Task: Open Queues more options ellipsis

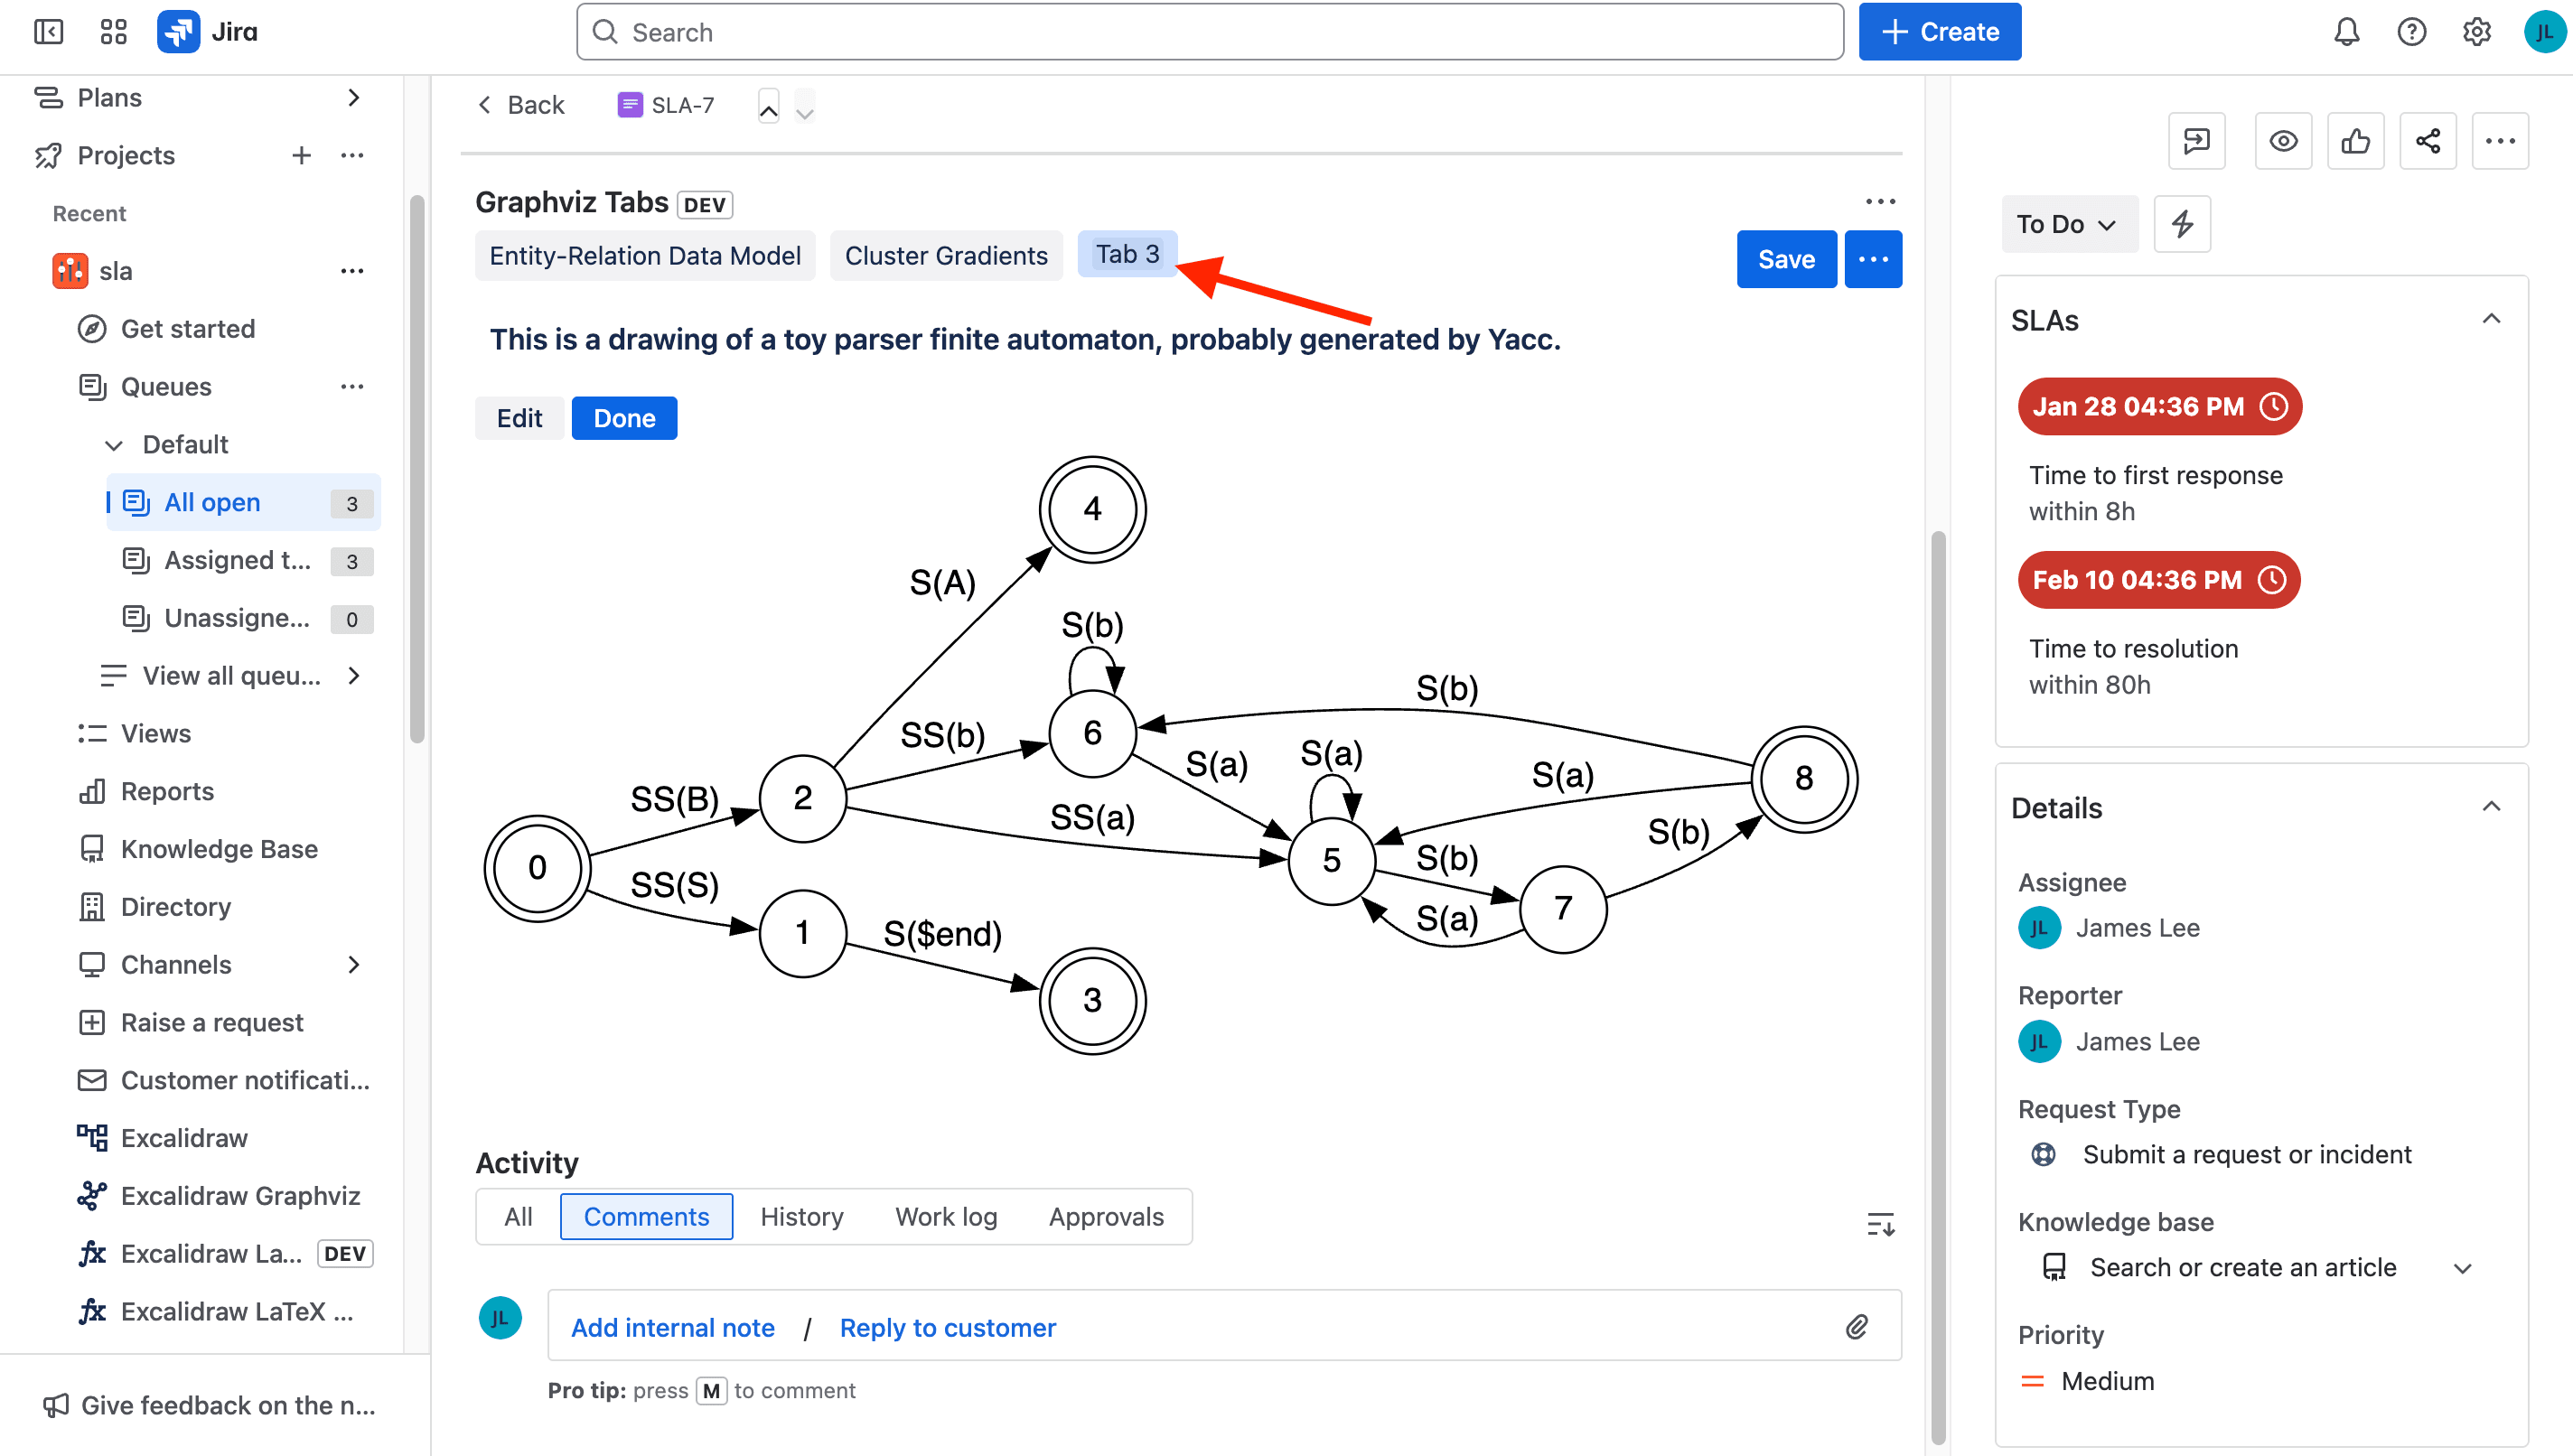Action: click(352, 386)
